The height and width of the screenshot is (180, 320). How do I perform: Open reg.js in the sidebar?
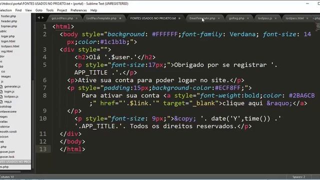[8, 101]
